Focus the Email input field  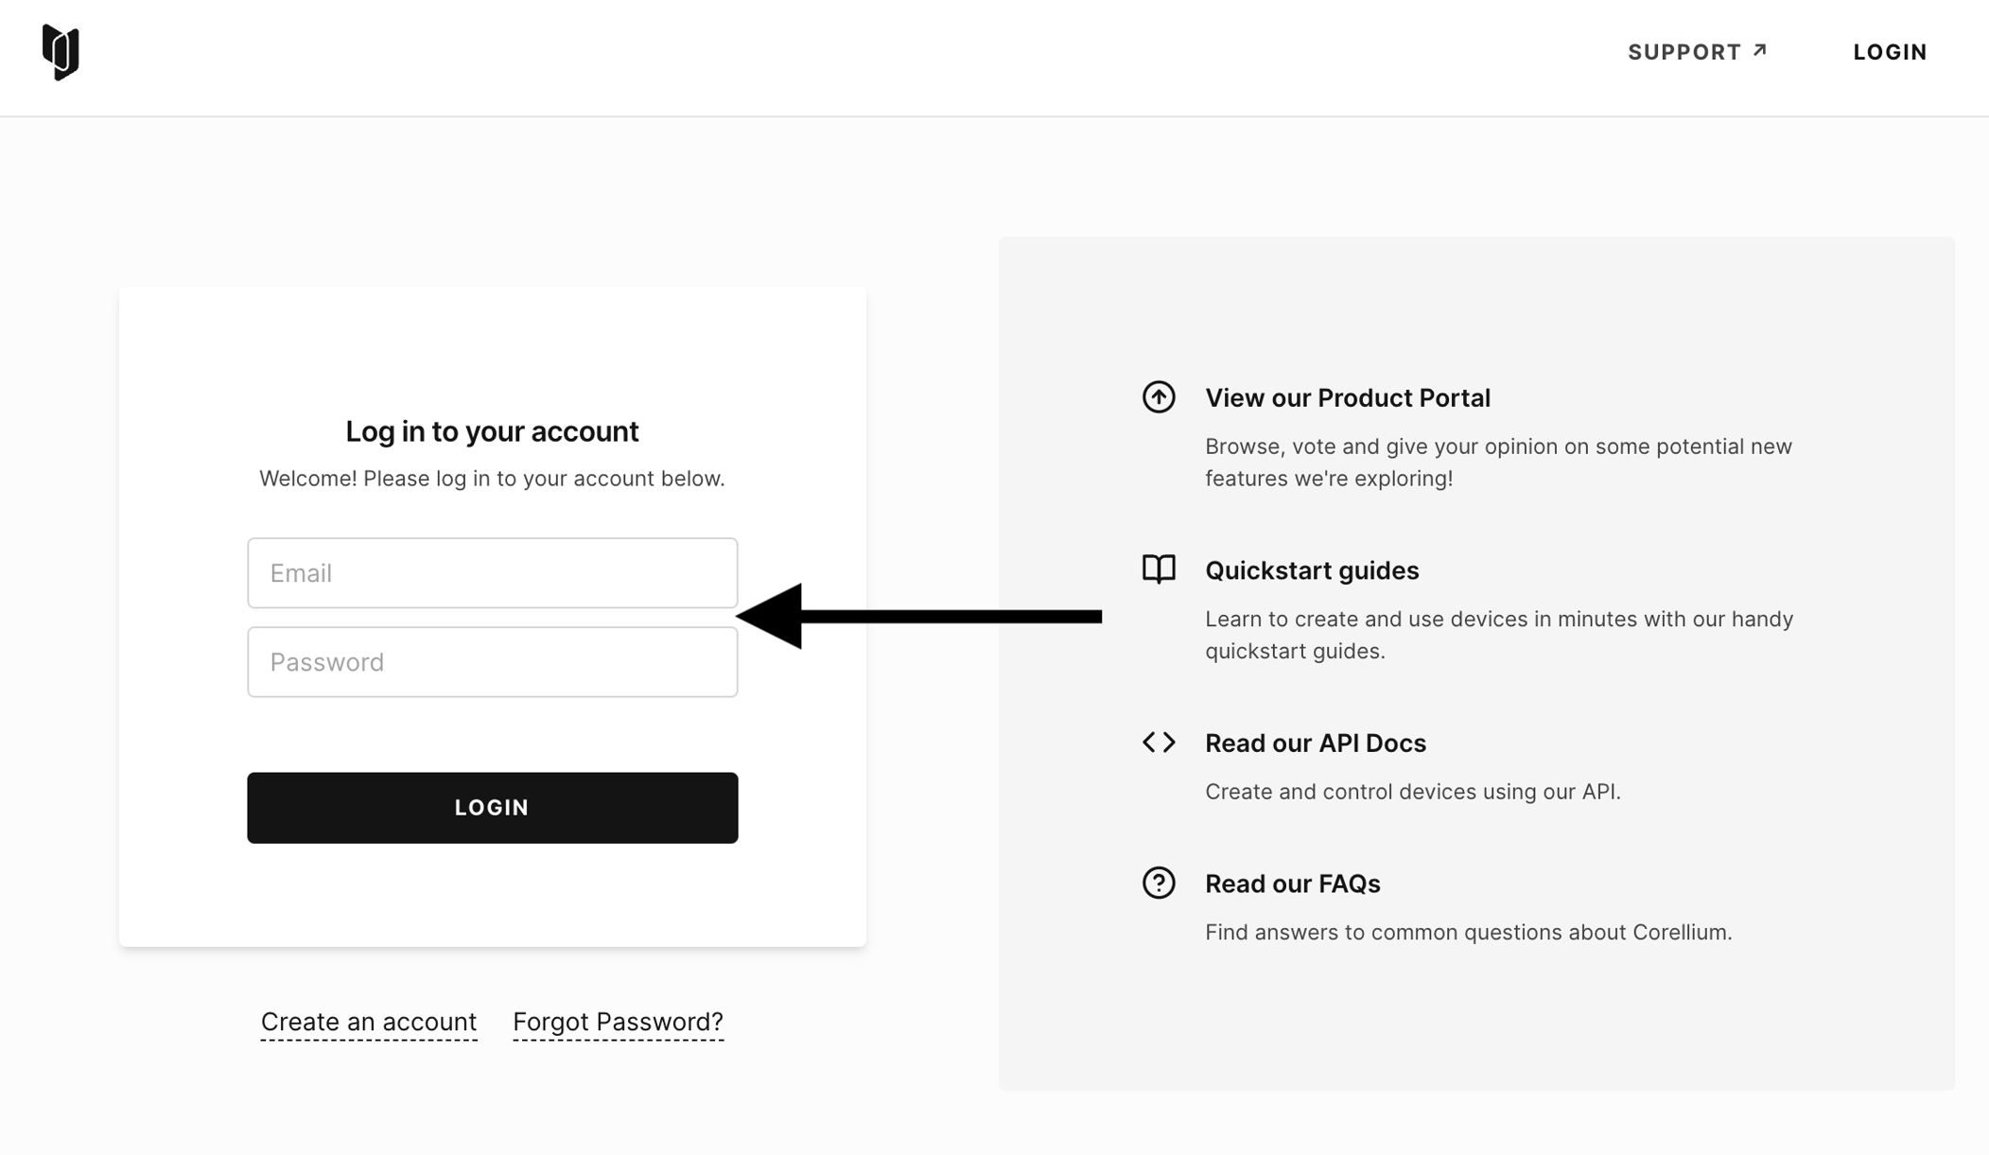[492, 573]
